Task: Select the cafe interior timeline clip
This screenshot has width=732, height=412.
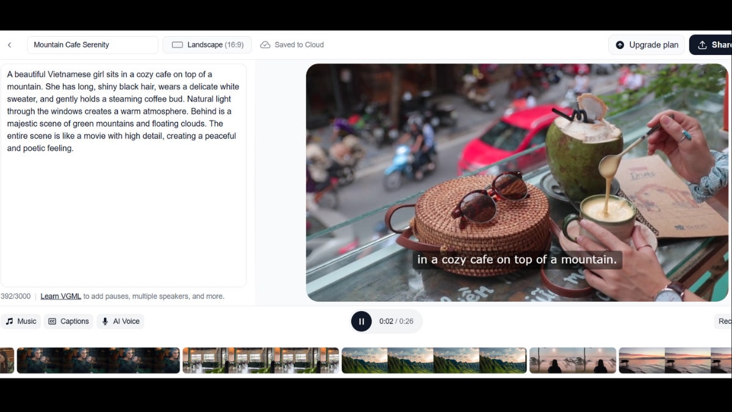Action: pyautogui.click(x=260, y=360)
